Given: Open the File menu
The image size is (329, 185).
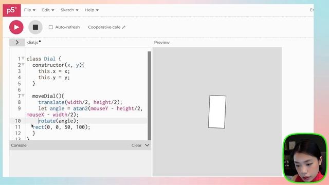Looking at the screenshot, I should click(x=30, y=10).
